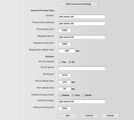Click the Registrar server field
The height and width of the screenshot is (120, 134).
click(x=82, y=37)
